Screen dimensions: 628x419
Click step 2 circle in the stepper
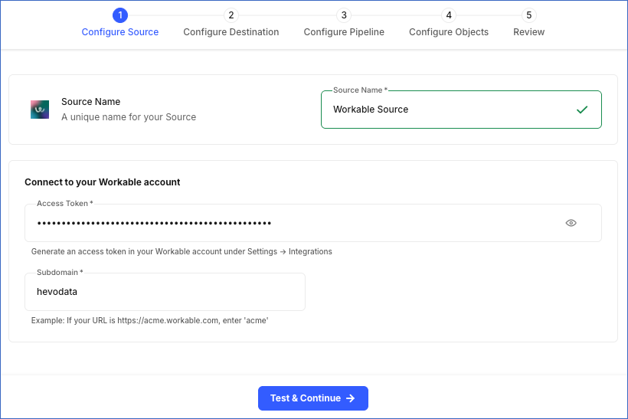pos(231,15)
